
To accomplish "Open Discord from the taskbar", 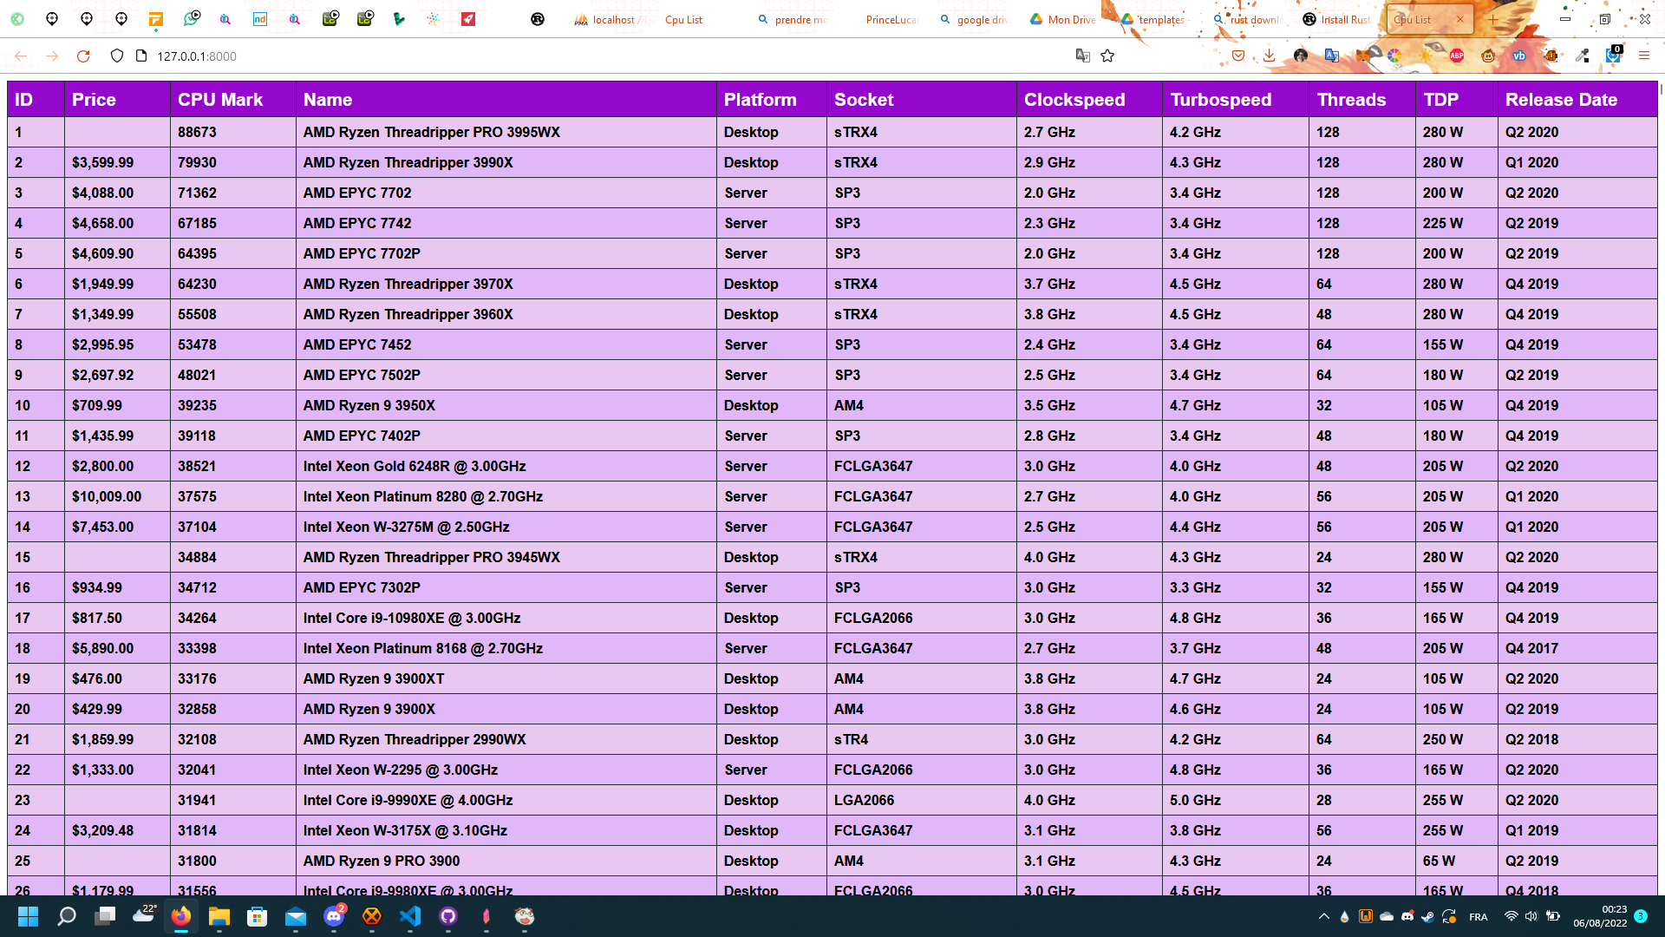I will pyautogui.click(x=334, y=916).
